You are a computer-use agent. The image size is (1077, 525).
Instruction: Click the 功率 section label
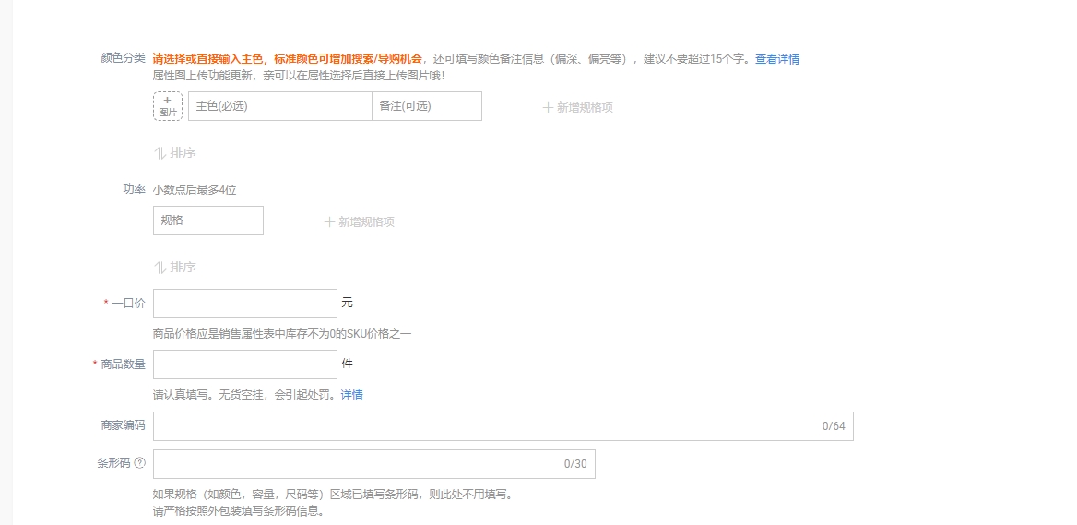(134, 189)
